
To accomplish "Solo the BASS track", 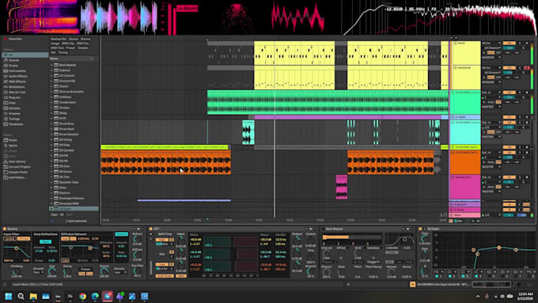I will [x=520, y=44].
